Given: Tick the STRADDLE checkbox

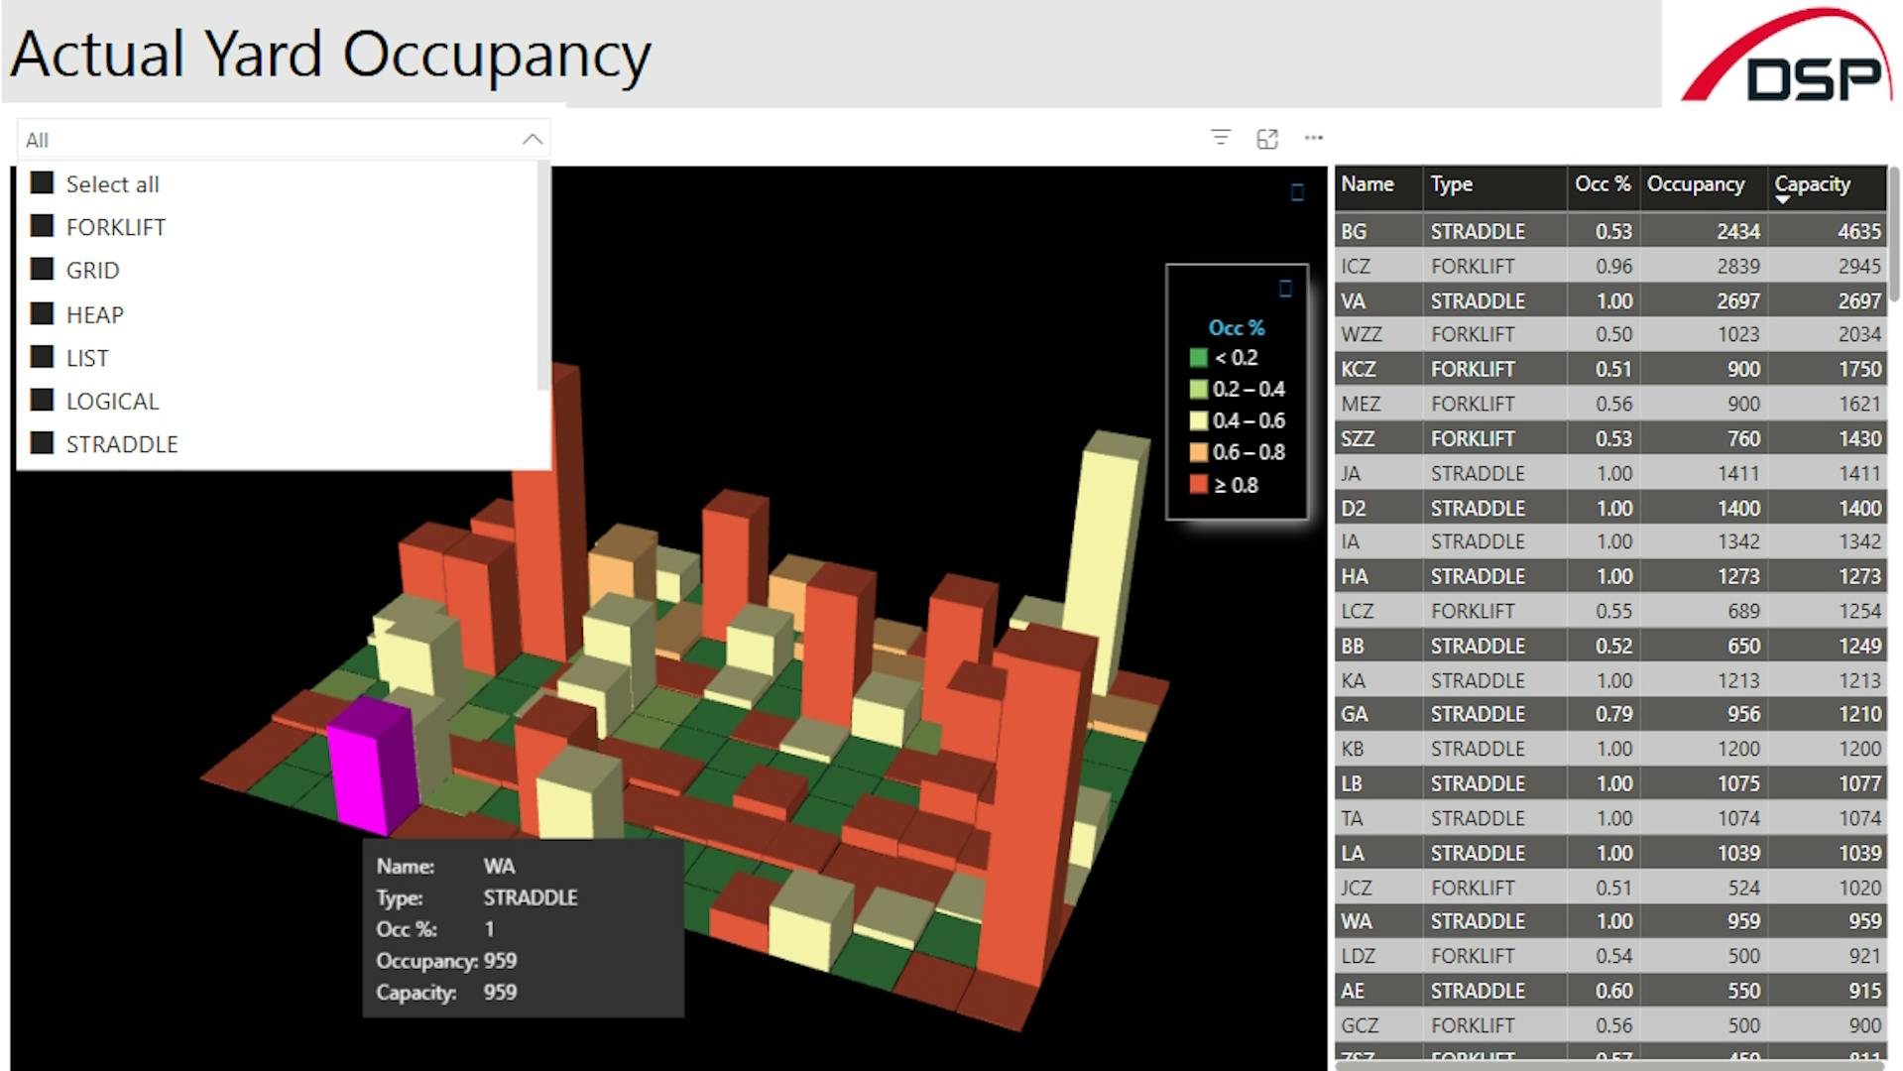Looking at the screenshot, I should 42,443.
